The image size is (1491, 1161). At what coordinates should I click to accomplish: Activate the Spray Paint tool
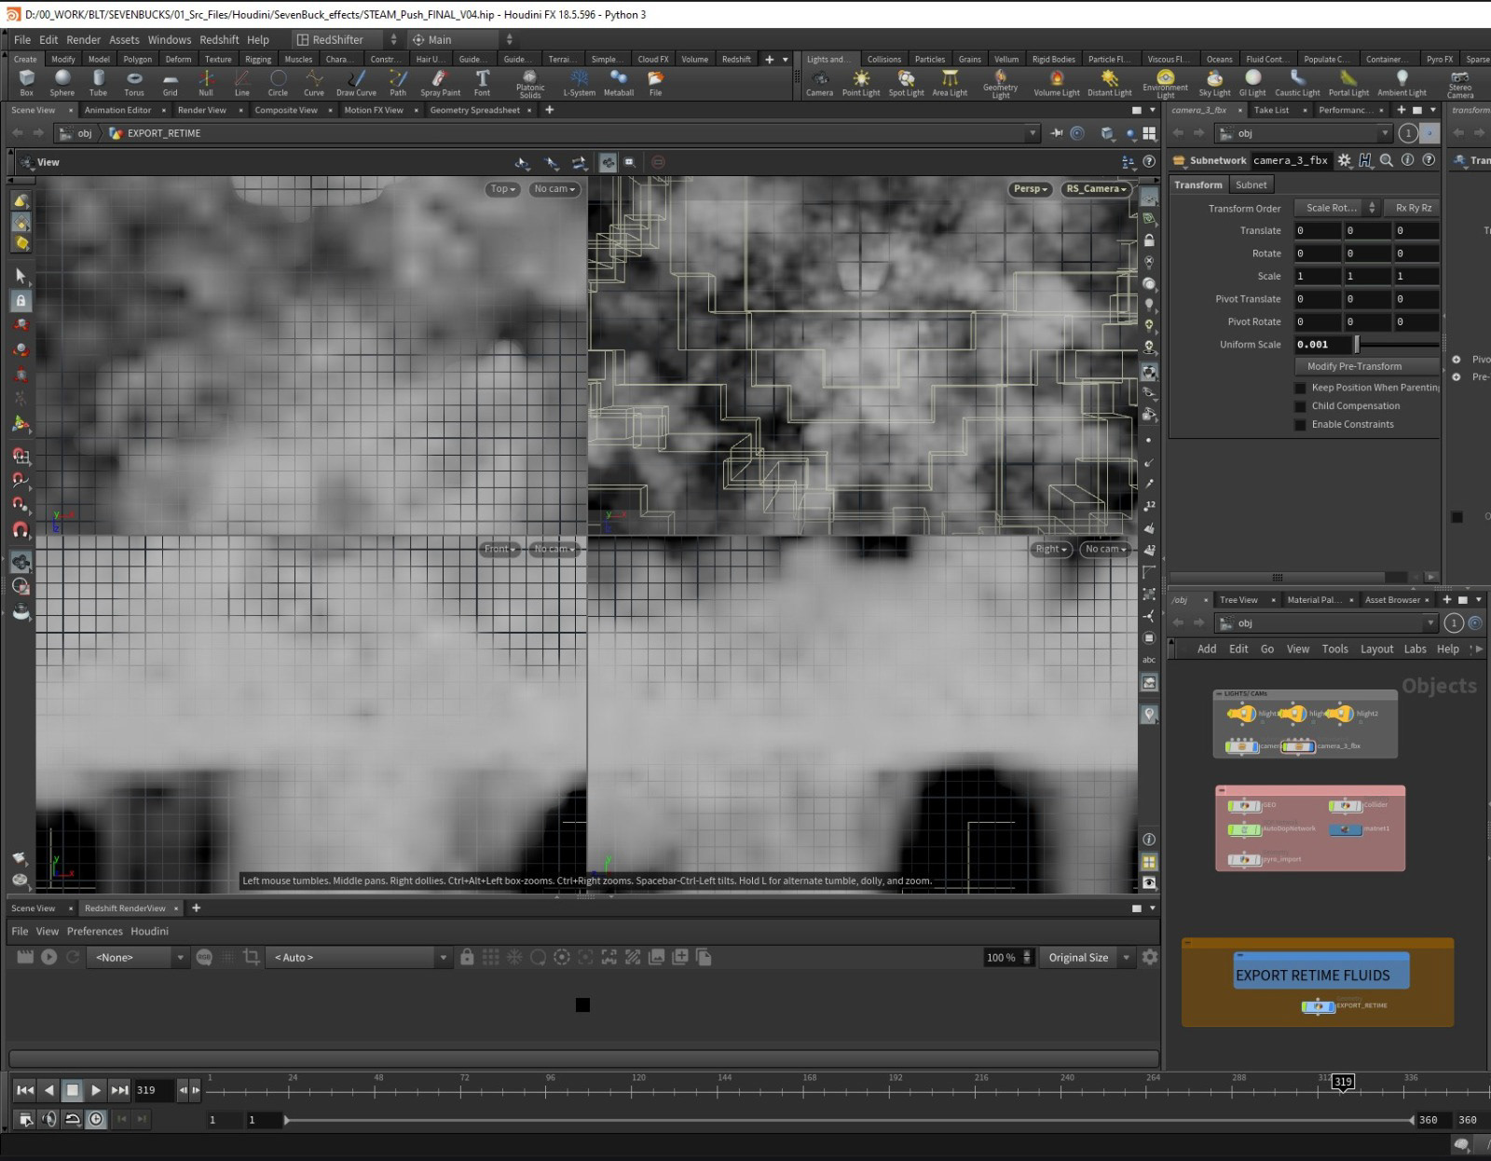tap(440, 83)
